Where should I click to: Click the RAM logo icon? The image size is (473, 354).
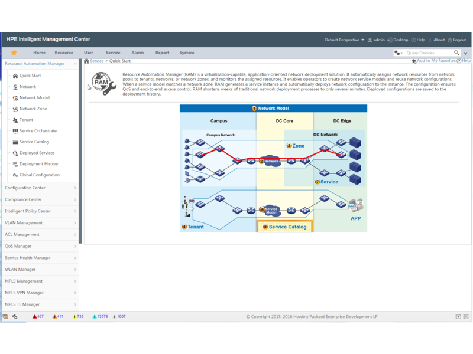(x=103, y=84)
